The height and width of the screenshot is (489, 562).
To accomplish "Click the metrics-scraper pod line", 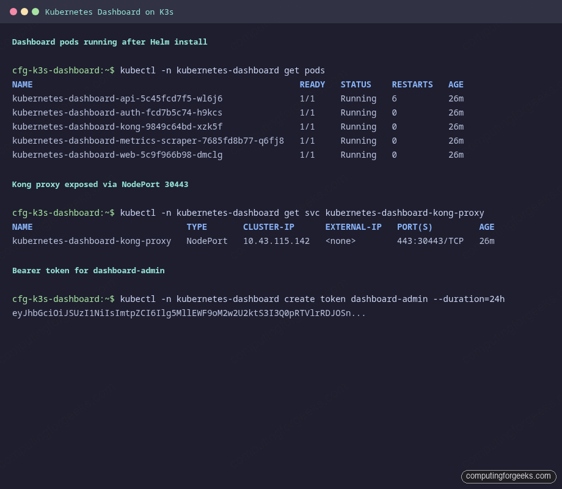I will coord(147,141).
